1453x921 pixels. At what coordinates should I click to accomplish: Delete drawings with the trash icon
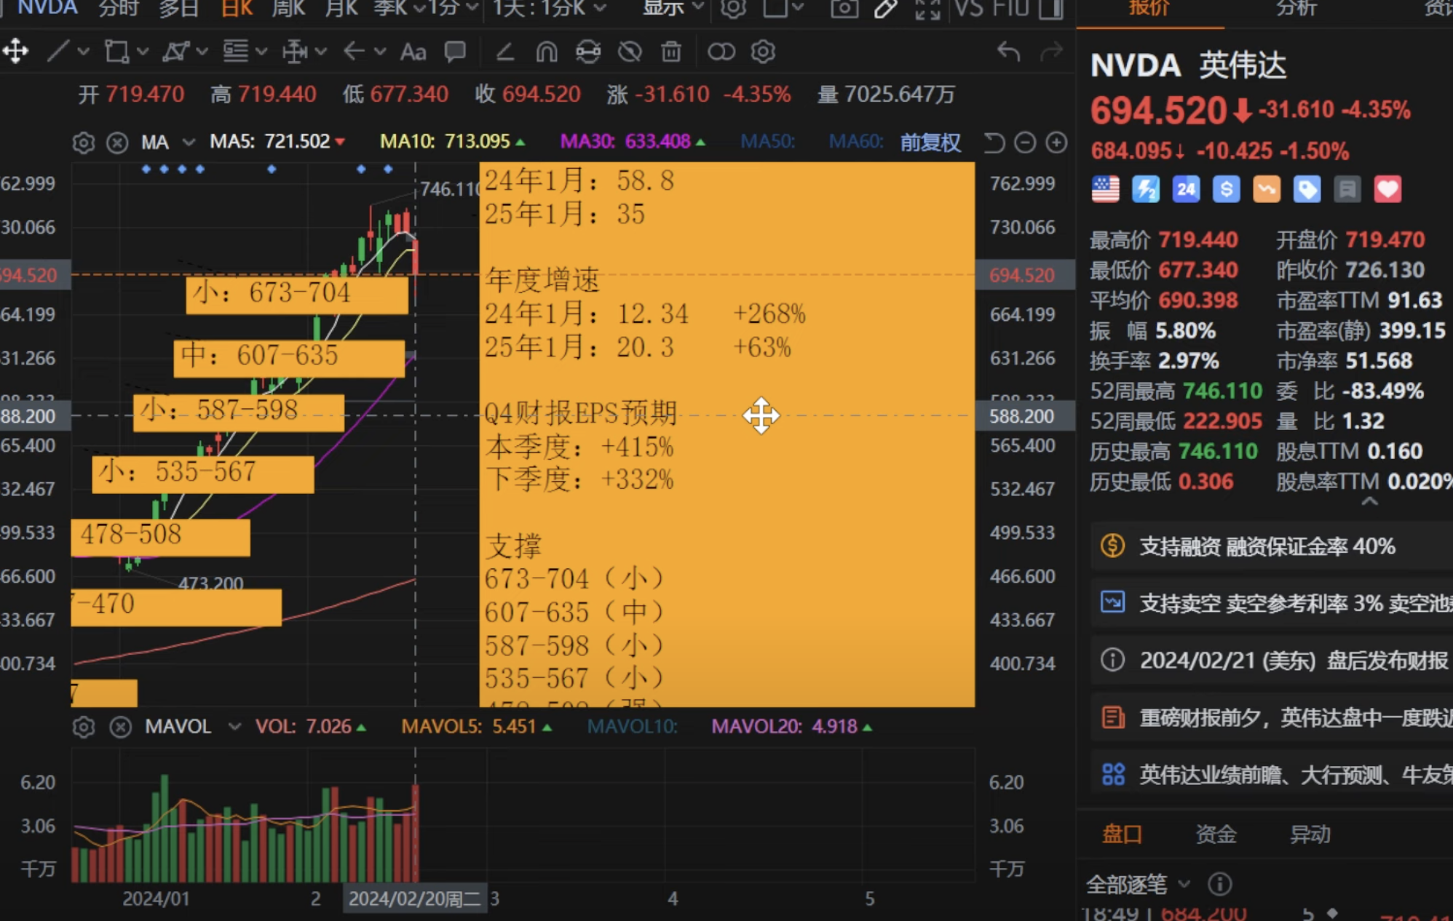pos(671,52)
